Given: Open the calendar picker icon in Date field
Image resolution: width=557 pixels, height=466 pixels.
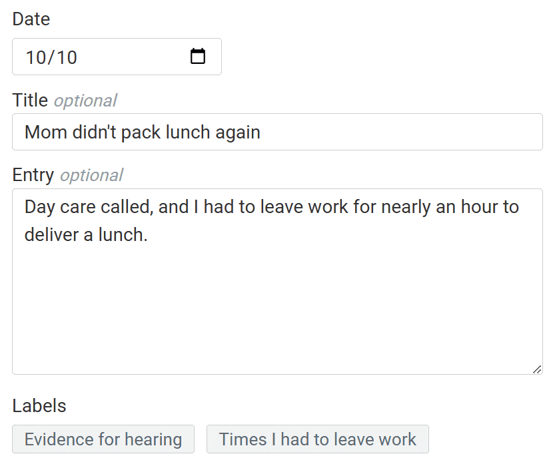Looking at the screenshot, I should pos(198,57).
